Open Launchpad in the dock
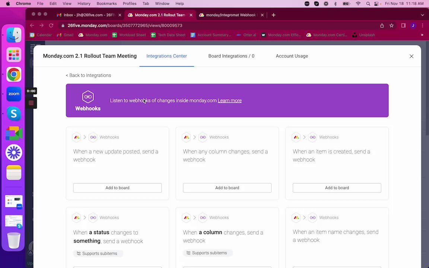Image resolution: width=429 pixels, height=268 pixels. tap(14, 55)
